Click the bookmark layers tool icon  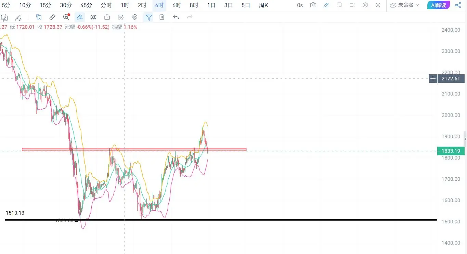tap(39, 17)
